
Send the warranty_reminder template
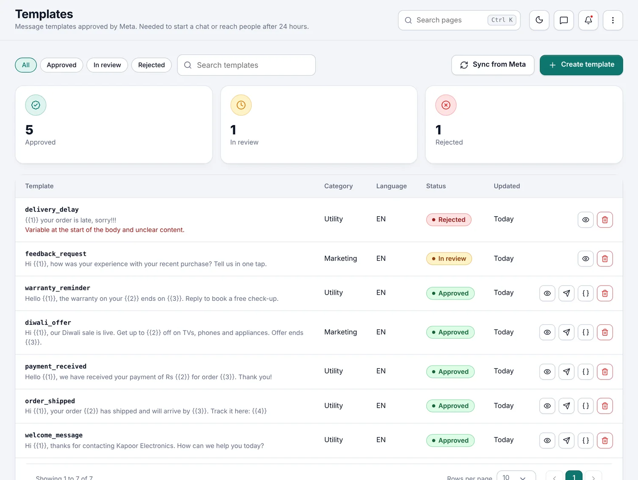567,293
